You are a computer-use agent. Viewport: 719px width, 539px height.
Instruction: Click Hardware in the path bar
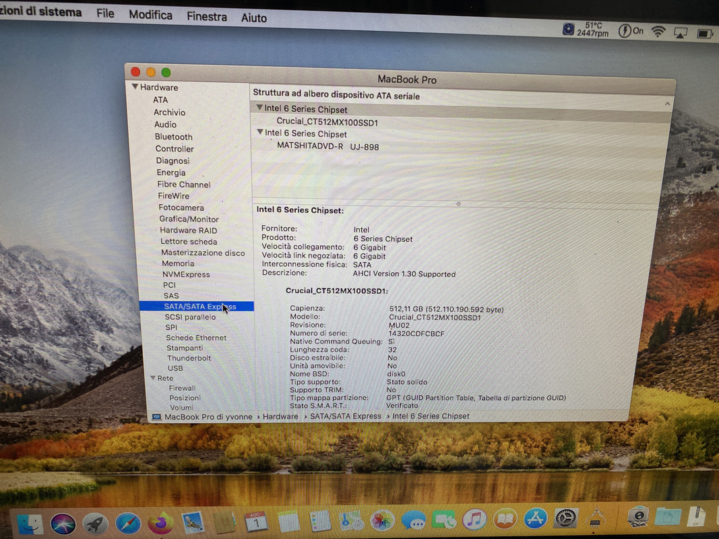280,416
